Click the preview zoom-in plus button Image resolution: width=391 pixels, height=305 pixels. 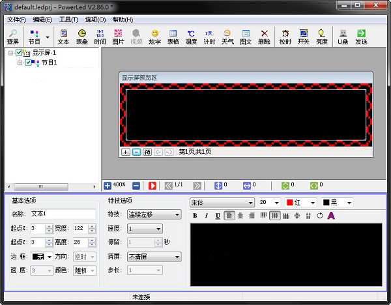click(x=125, y=152)
